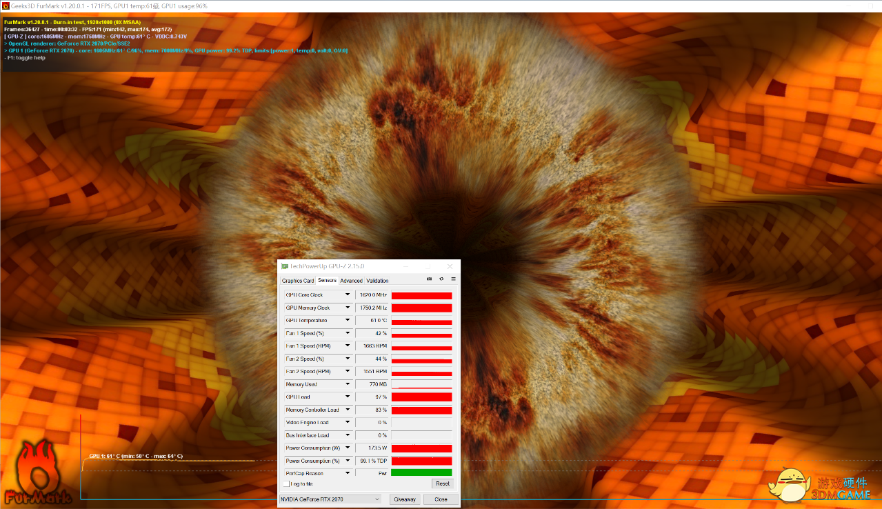
Task: Click the Close button in GPU-Z
Action: pyautogui.click(x=441, y=499)
